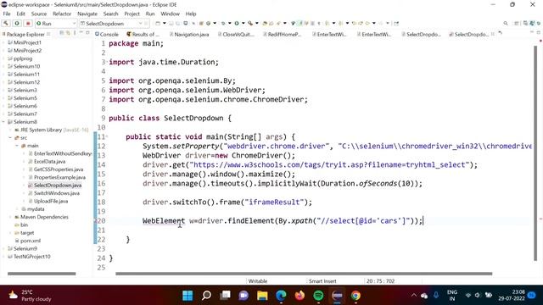Click the toolbar search magnifier icon

coord(506,24)
